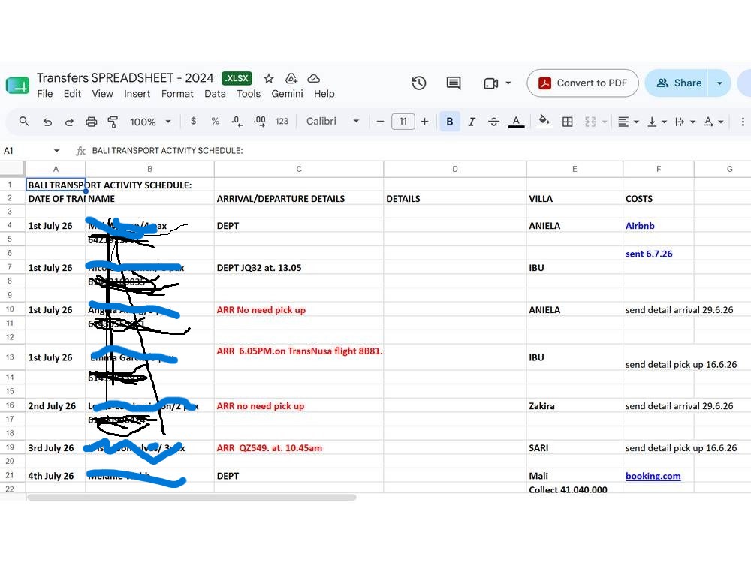Open the more number formats 123 menu
The image size is (751, 563).
[x=282, y=121]
